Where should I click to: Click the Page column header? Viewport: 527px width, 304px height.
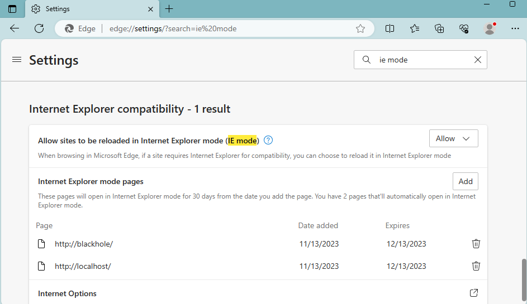44,225
